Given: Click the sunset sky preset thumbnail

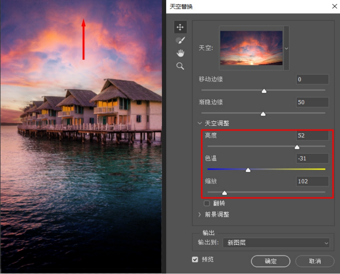Looking at the screenshot, I should point(251,48).
